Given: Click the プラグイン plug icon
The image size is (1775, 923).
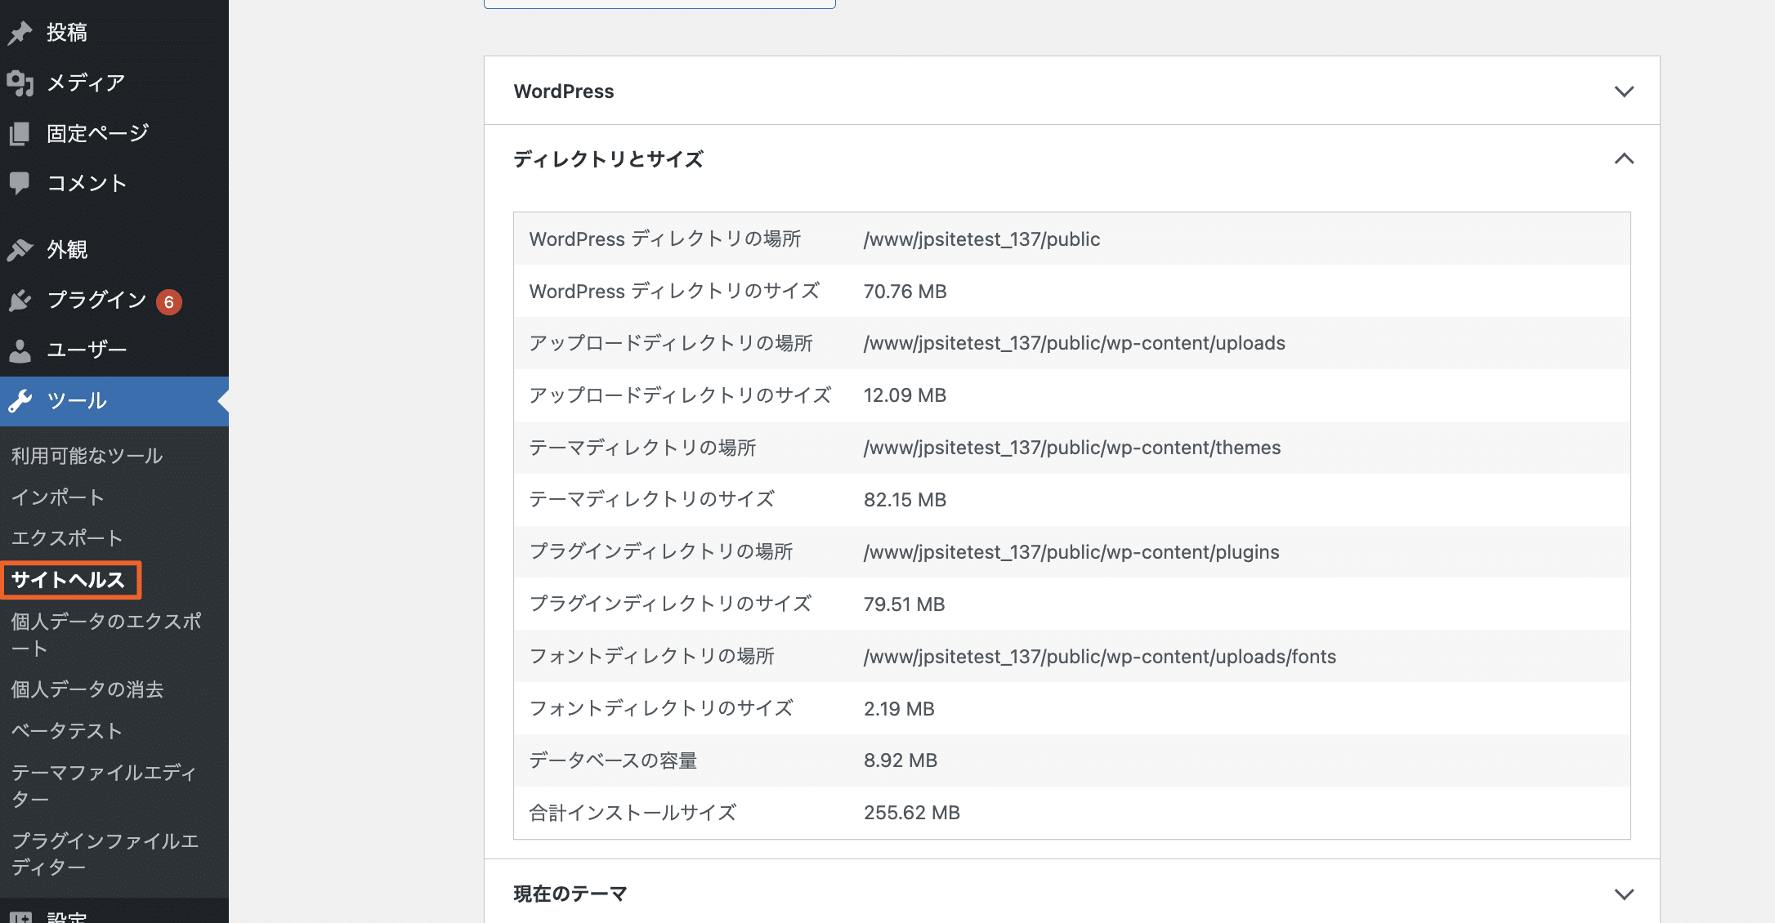Looking at the screenshot, I should point(21,300).
